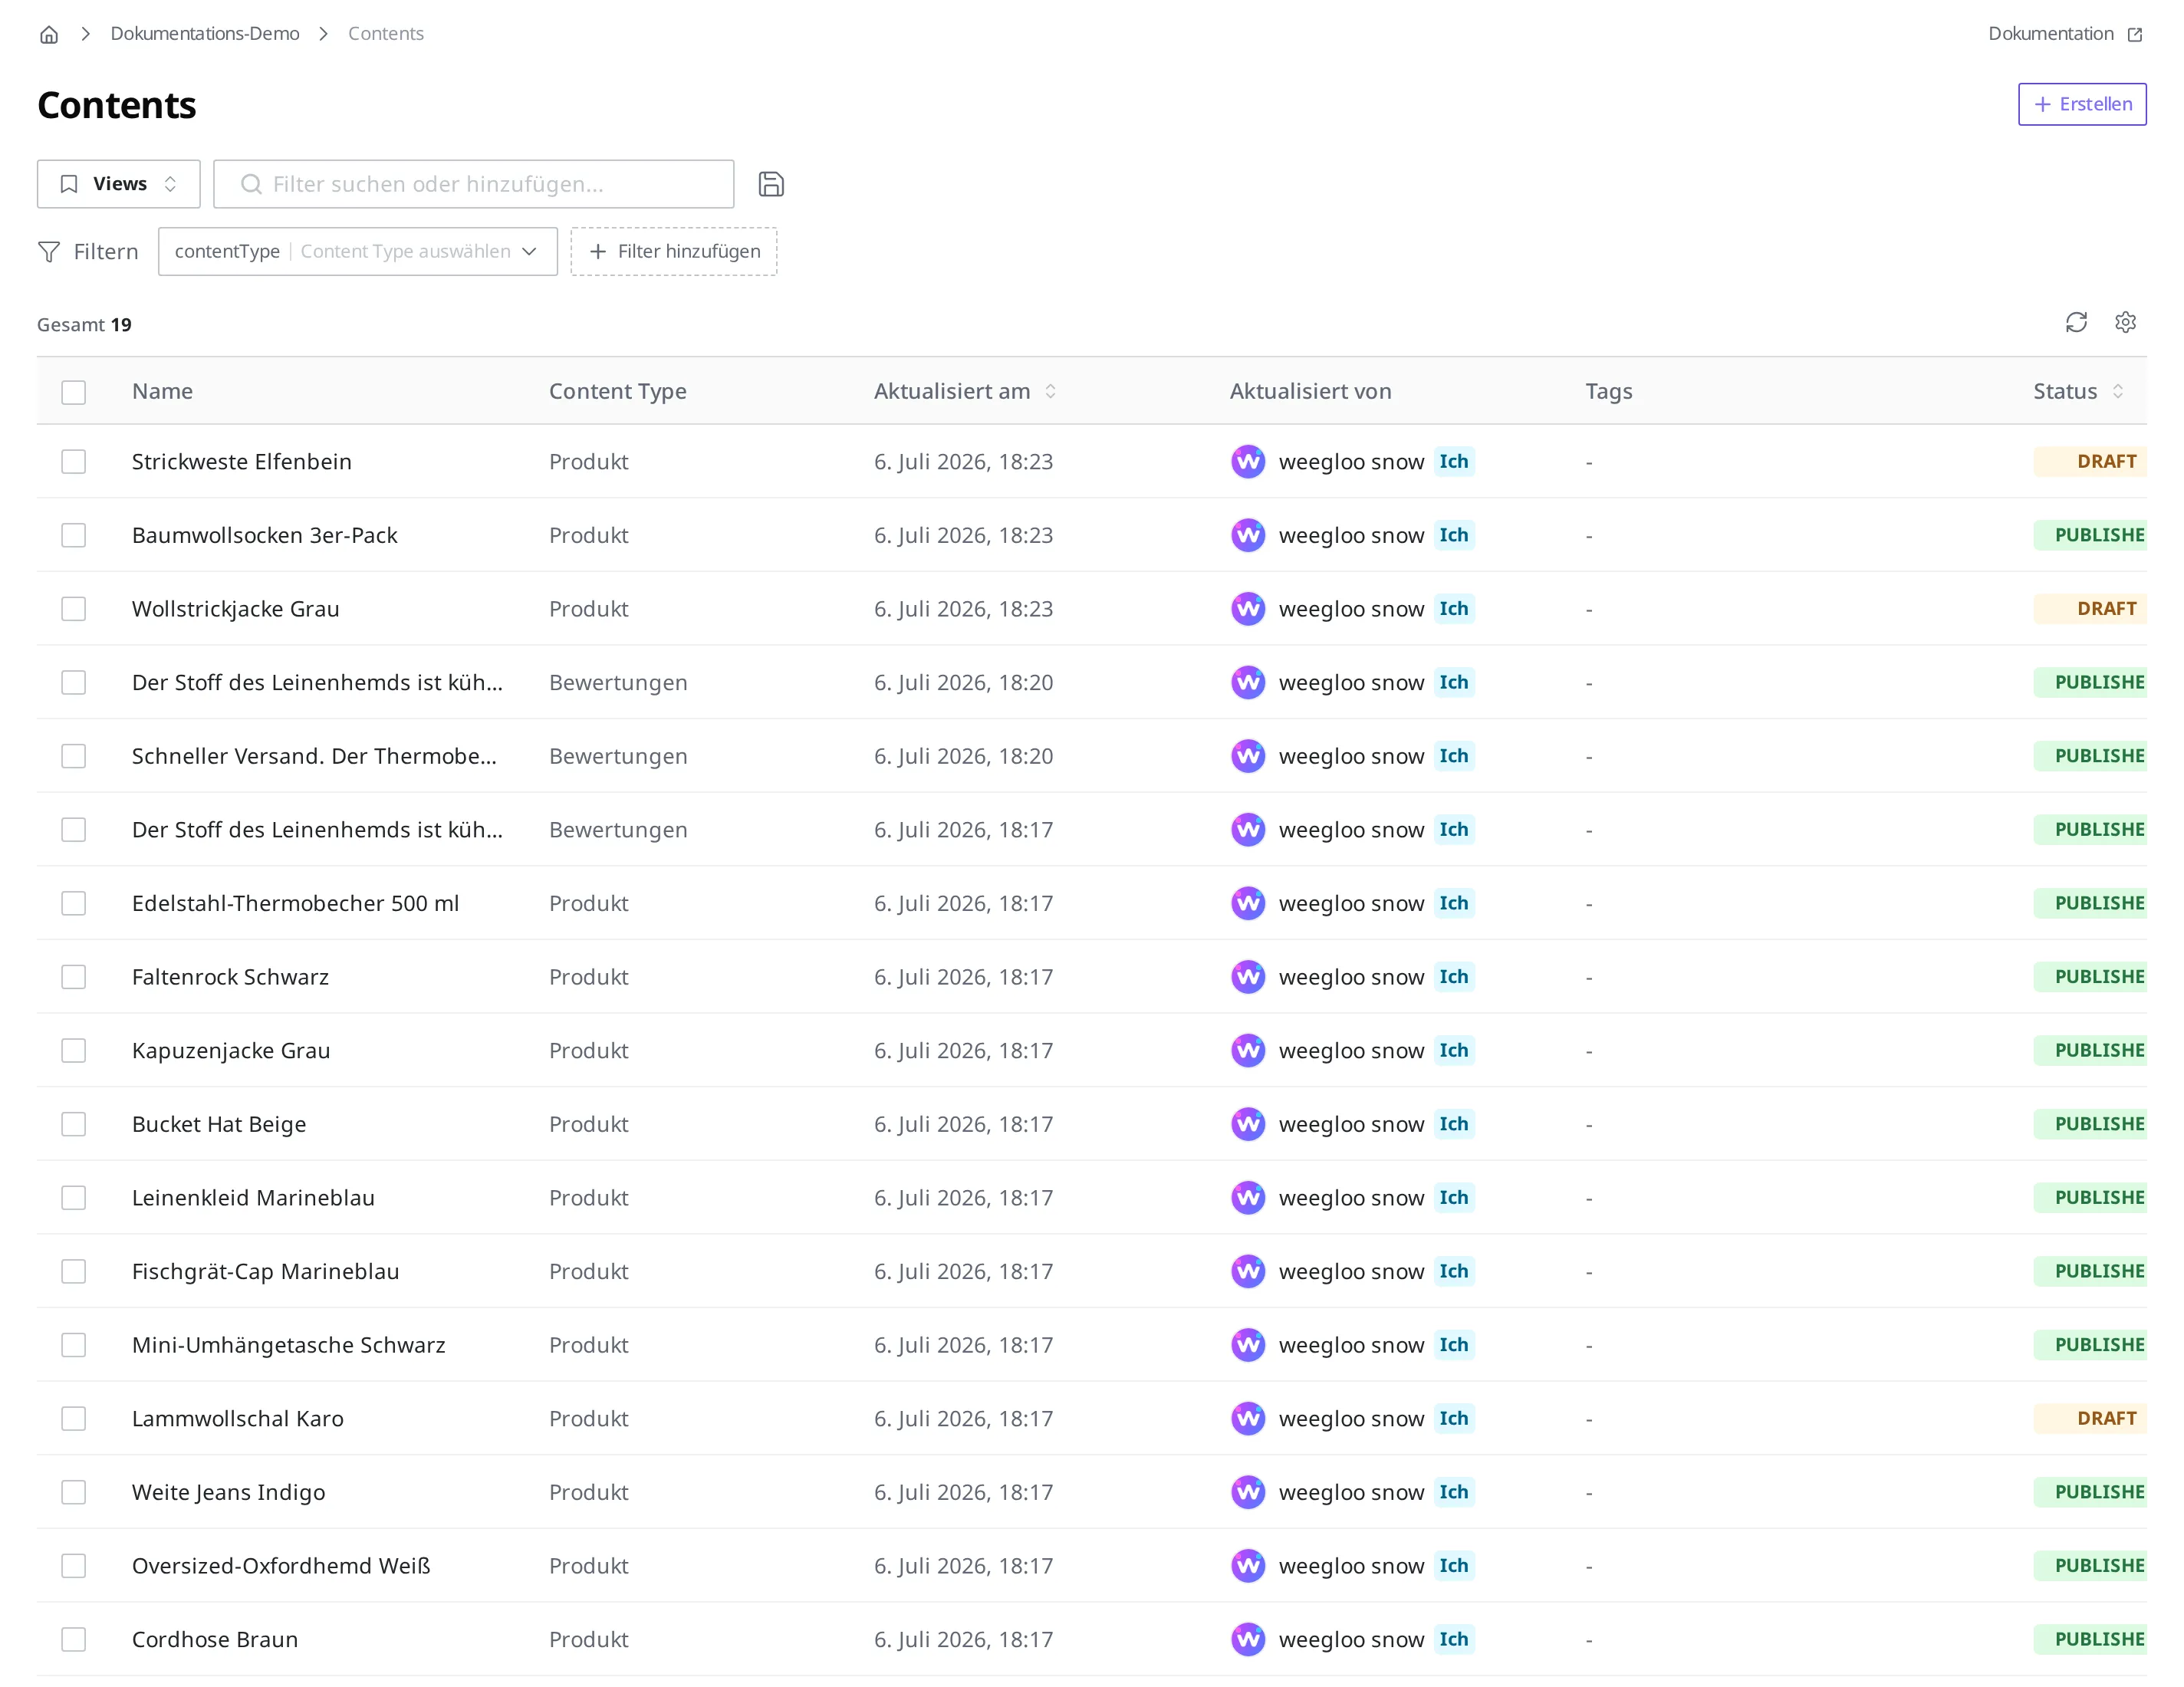The width and height of the screenshot is (2184, 1687).
Task: Click weegloo avatar in Cordhose Braun row
Action: click(1248, 1639)
